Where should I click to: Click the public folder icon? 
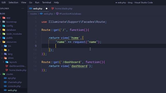(x=4, y=38)
